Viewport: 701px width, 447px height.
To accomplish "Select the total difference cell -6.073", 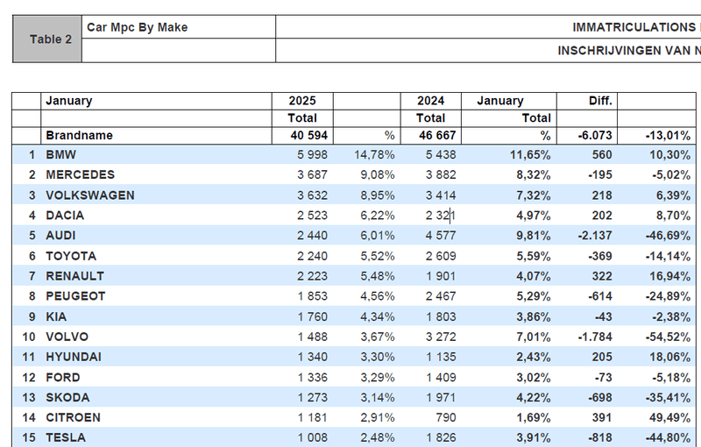I will click(x=587, y=136).
